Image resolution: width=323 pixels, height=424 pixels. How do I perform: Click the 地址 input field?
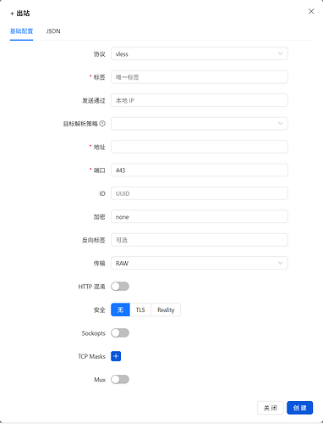tap(200, 147)
